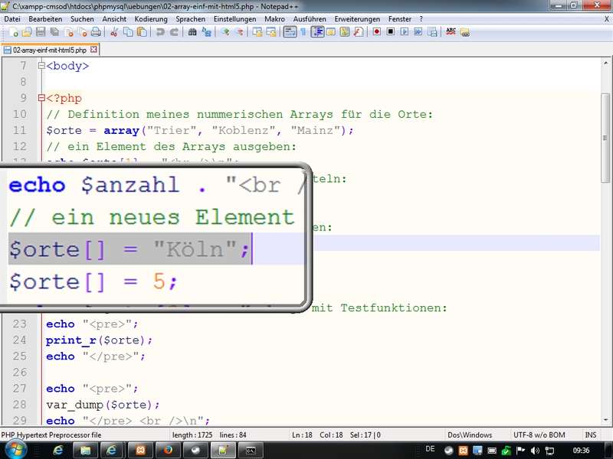Click the INS status bar indicator
The width and height of the screenshot is (613, 459).
[x=590, y=435]
